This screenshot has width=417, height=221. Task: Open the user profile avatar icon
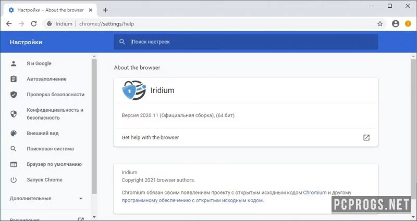pos(396,24)
